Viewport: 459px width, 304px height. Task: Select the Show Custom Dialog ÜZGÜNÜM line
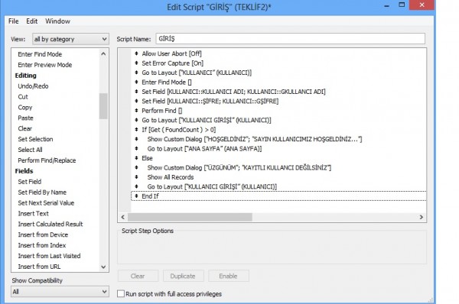click(239, 167)
